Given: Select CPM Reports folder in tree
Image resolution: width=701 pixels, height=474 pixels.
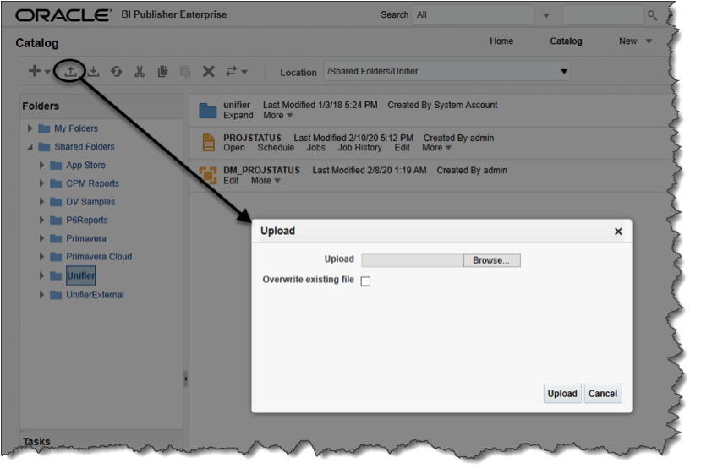Looking at the screenshot, I should click(92, 183).
